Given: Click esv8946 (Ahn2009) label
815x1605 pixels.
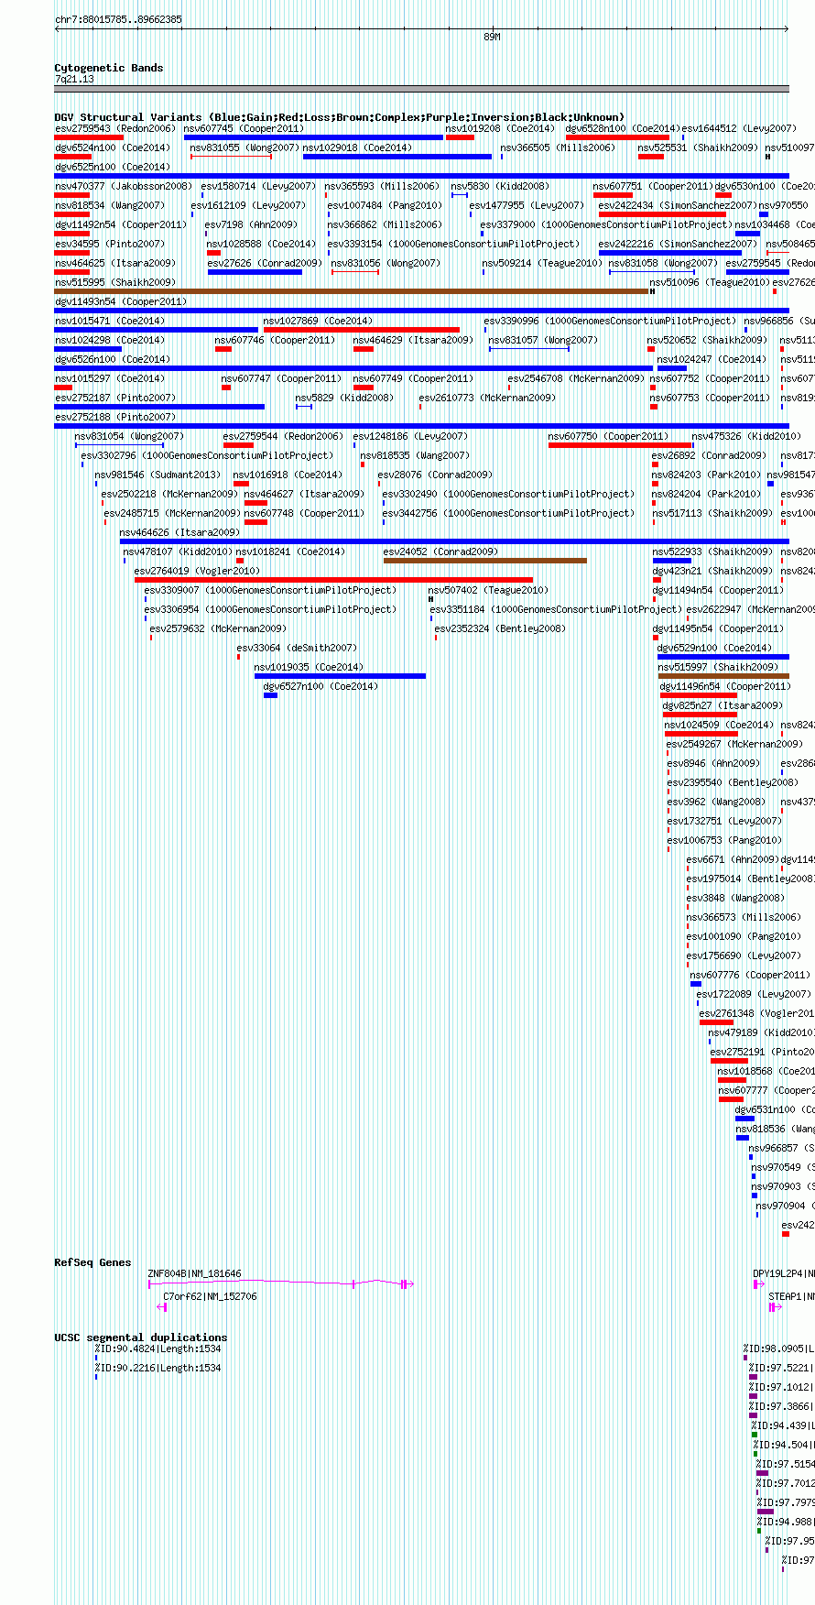Looking at the screenshot, I should [x=713, y=764].
